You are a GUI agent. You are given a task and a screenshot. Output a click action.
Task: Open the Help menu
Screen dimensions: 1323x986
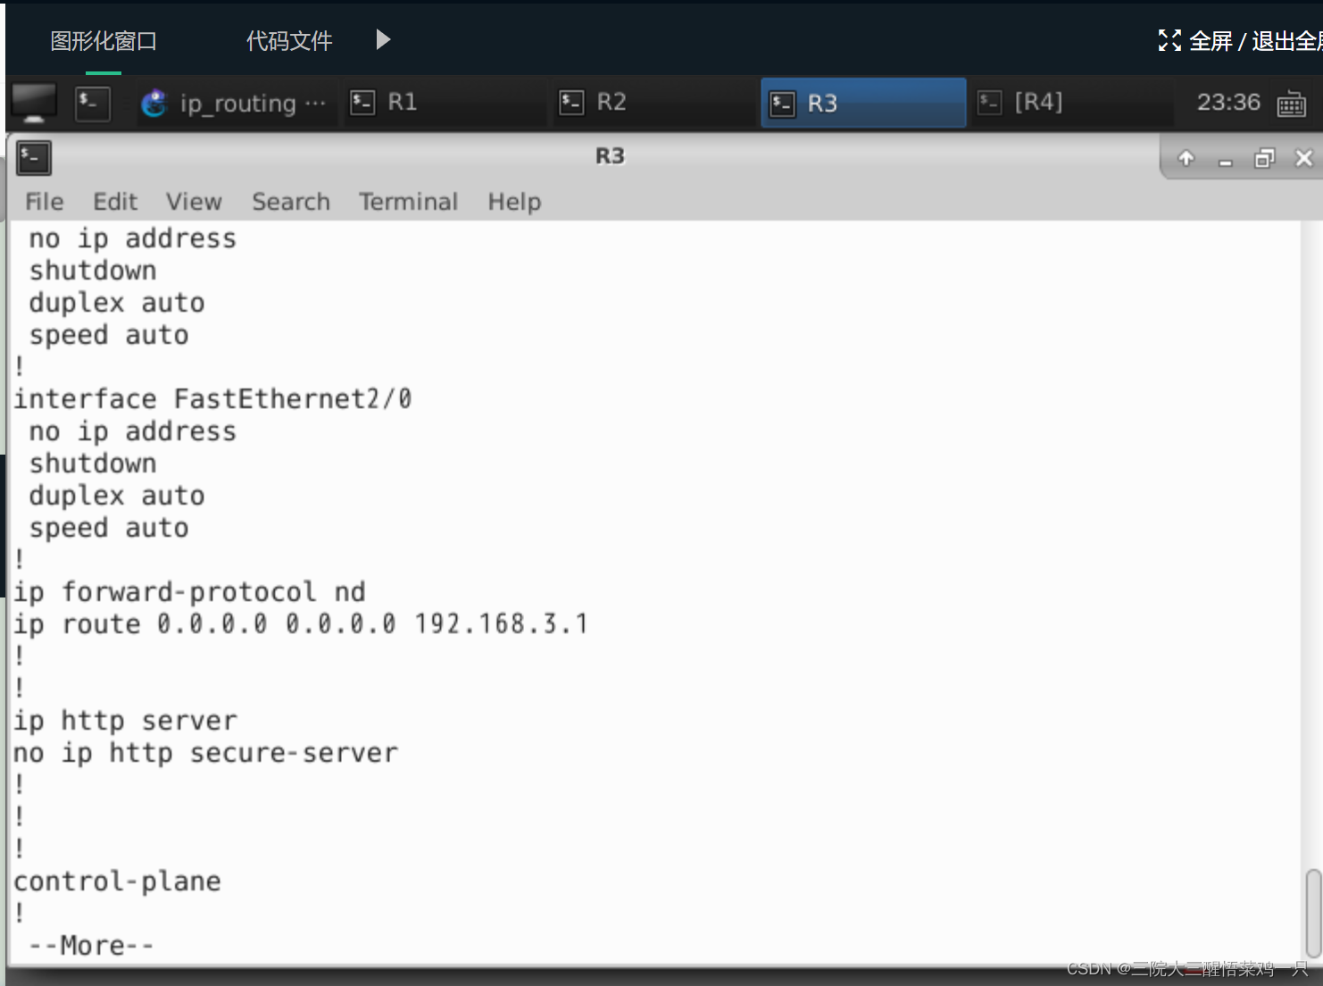514,202
